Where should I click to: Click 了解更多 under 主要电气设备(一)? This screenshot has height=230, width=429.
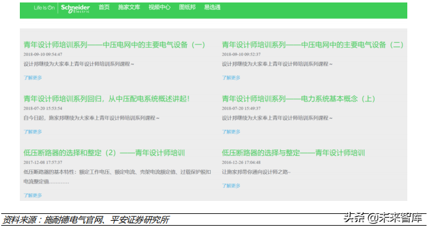tap(33, 78)
